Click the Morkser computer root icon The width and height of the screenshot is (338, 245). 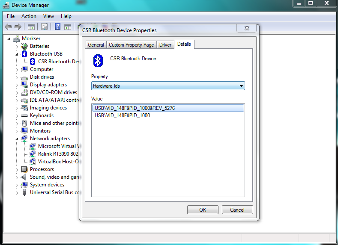pyautogui.click(x=16, y=38)
